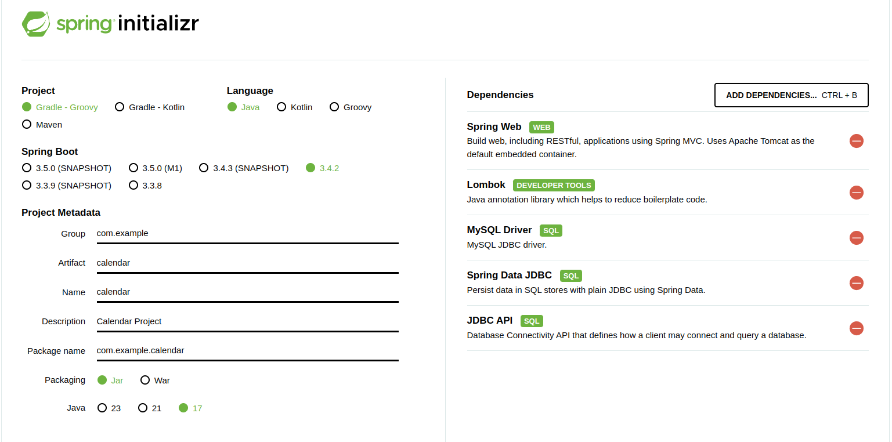The height and width of the screenshot is (442, 892).
Task: Click the SQL tag next to MySQL Driver
Action: click(x=551, y=230)
